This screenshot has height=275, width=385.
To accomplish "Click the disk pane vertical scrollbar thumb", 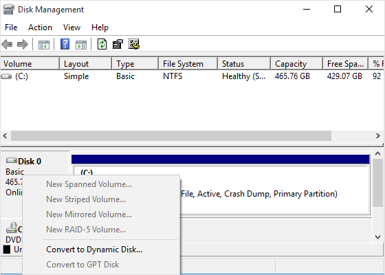I will click(x=377, y=183).
